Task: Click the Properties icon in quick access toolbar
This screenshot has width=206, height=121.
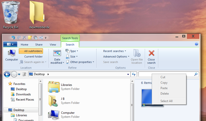Action: click(35, 38)
